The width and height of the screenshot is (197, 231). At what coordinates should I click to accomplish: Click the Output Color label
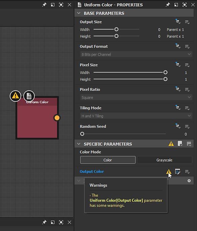[x=92, y=171]
